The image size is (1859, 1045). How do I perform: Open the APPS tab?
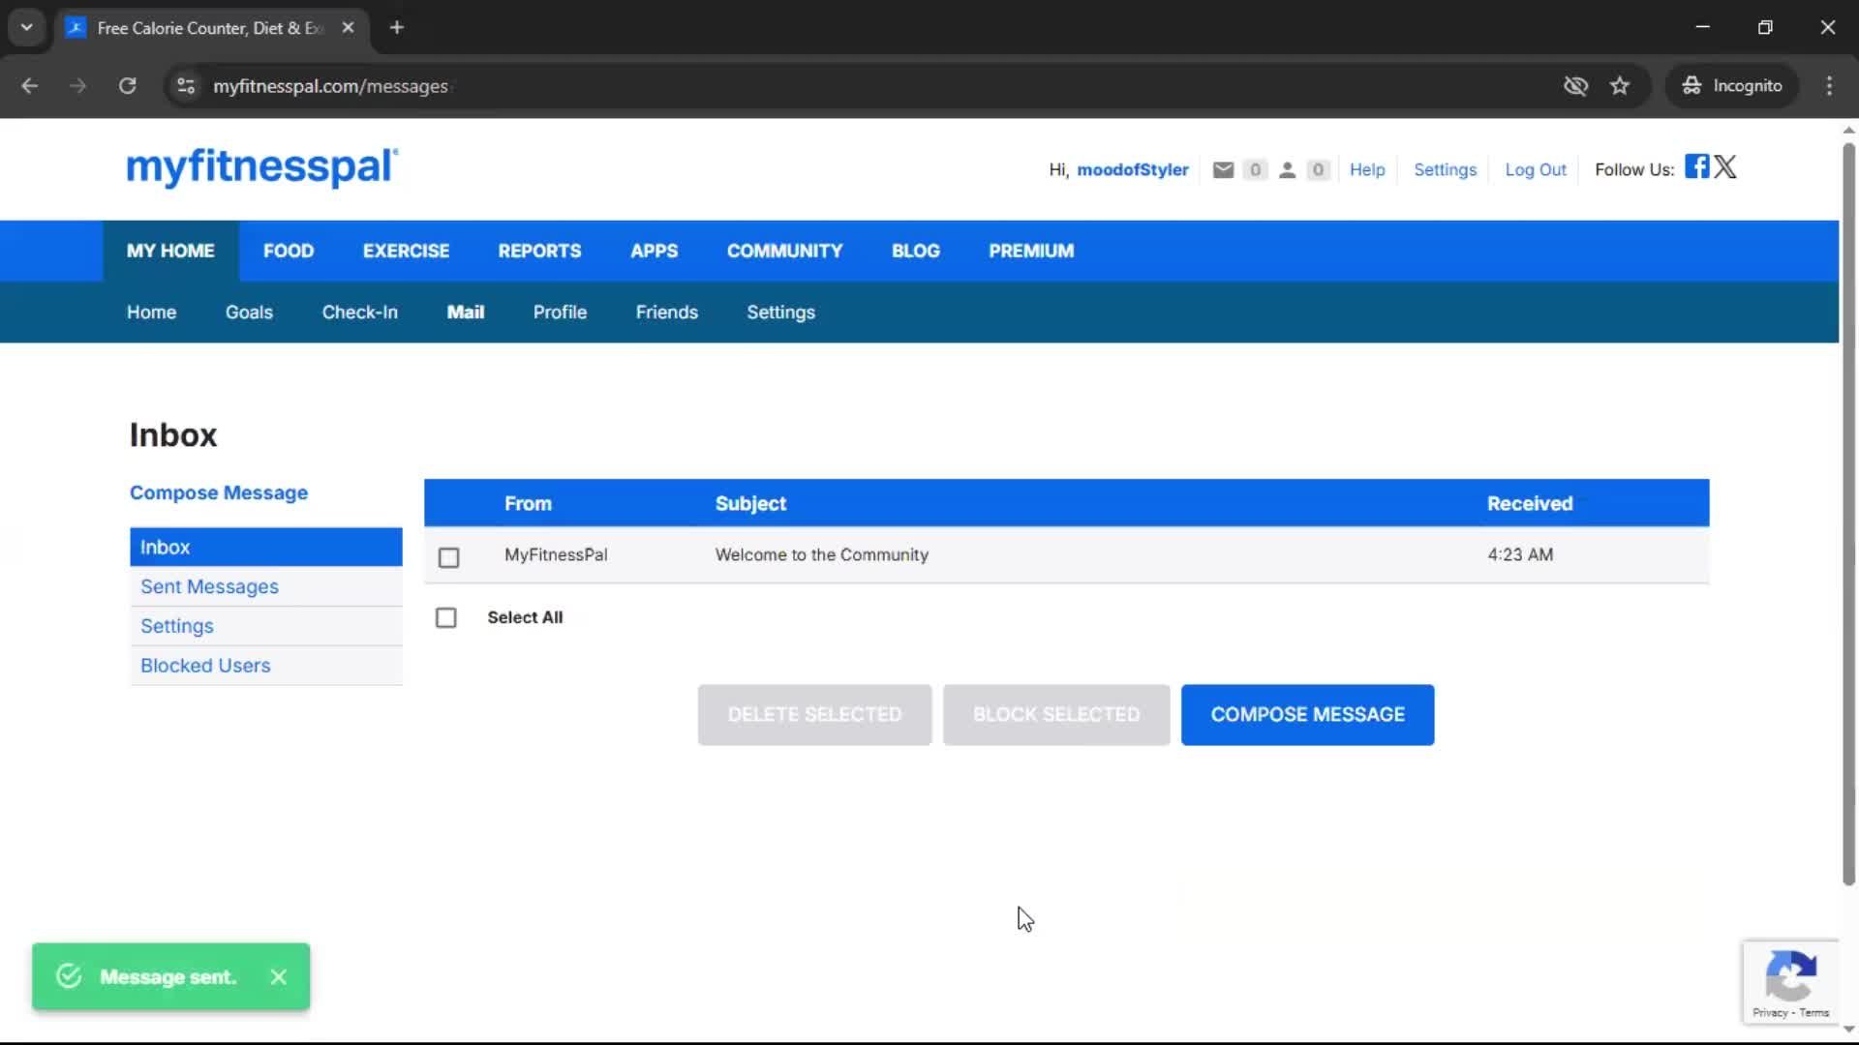[x=654, y=251]
